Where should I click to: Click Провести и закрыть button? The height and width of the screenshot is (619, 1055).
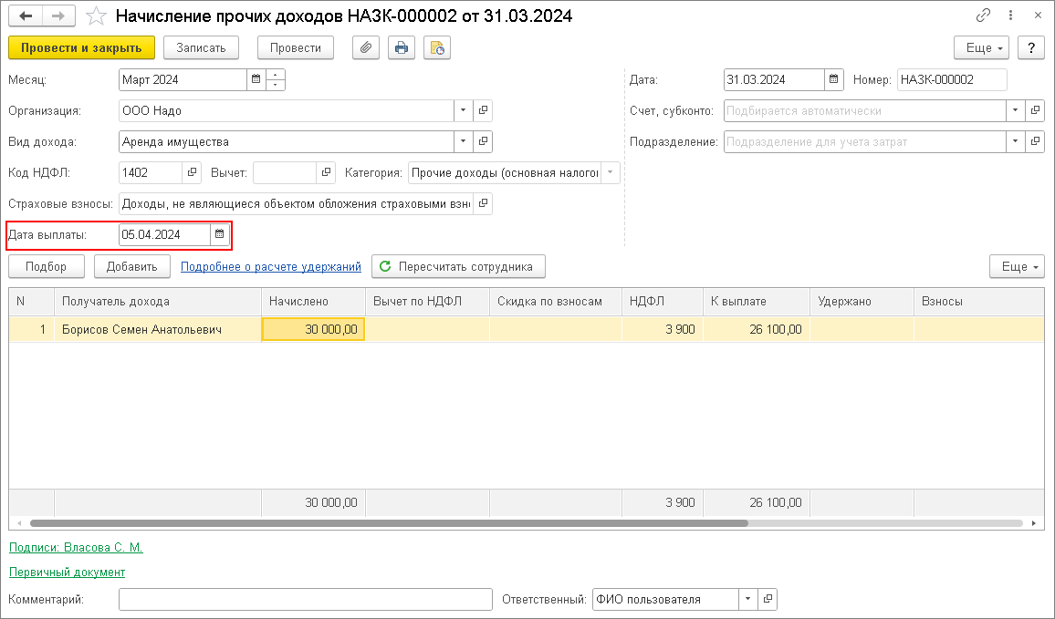point(81,47)
